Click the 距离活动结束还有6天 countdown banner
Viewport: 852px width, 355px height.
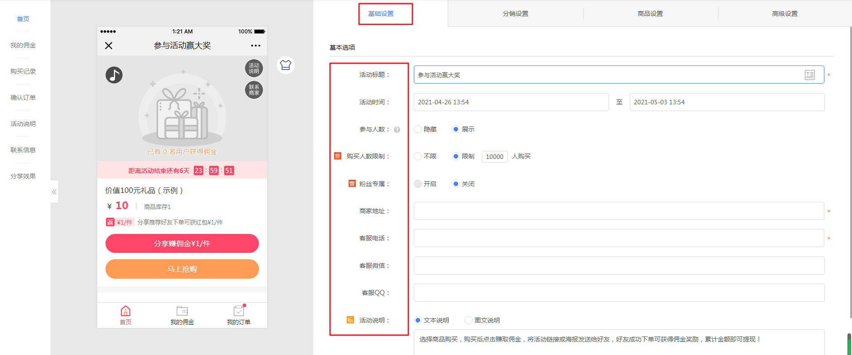[x=182, y=170]
